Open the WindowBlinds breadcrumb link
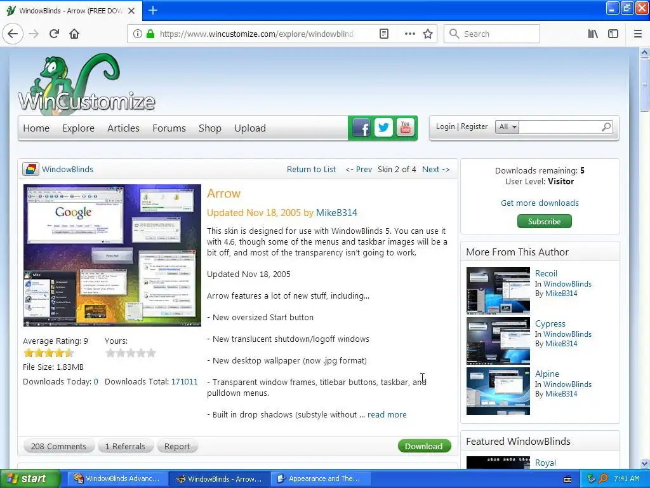This screenshot has height=488, width=650. 67,169
